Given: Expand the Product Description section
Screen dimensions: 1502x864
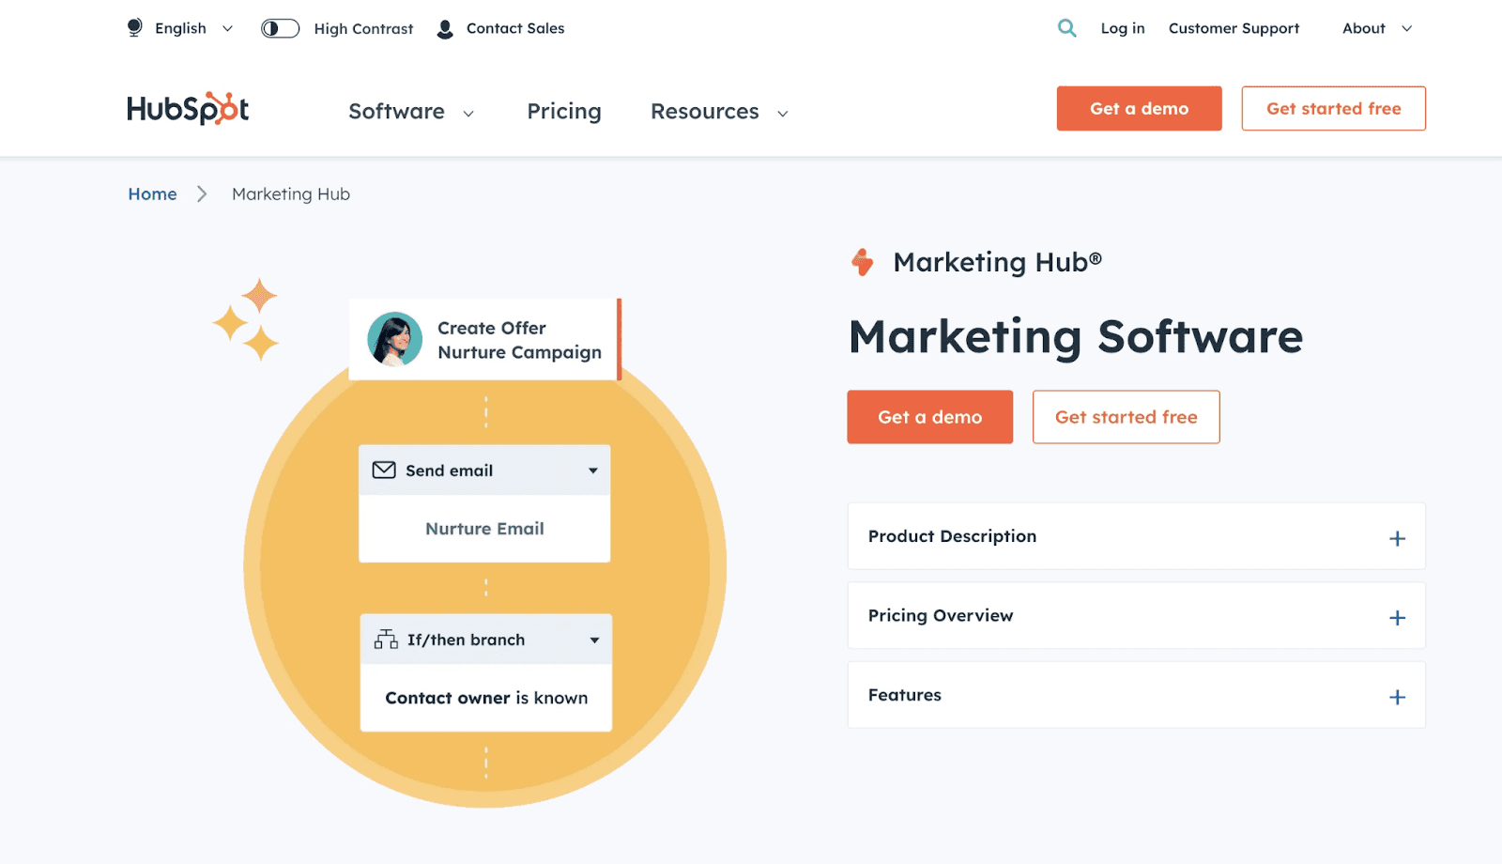Looking at the screenshot, I should click(1136, 536).
